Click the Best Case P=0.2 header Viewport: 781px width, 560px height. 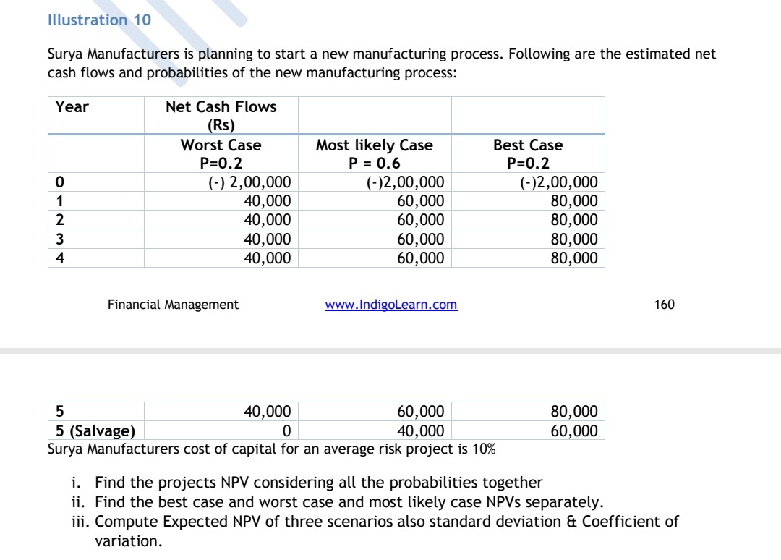coord(527,153)
